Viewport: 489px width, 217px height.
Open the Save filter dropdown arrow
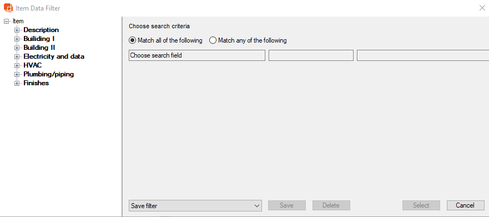pyautogui.click(x=257, y=205)
